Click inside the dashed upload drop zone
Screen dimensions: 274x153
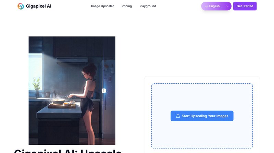202,96
